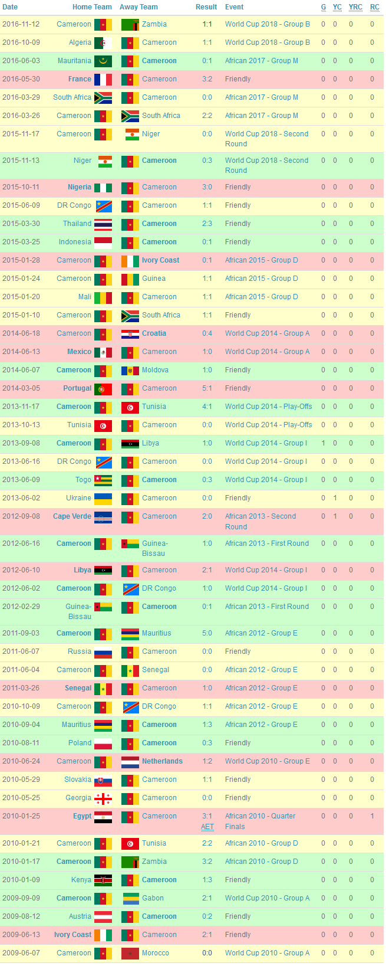Click the Croatia flag icon

[130, 334]
